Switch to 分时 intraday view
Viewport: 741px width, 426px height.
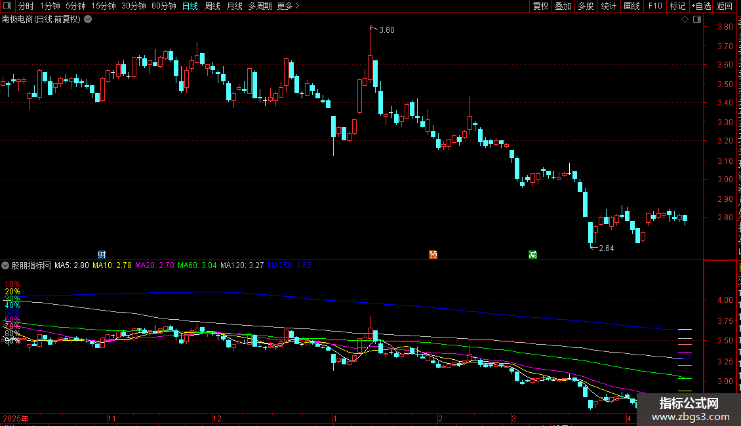pyautogui.click(x=26, y=6)
